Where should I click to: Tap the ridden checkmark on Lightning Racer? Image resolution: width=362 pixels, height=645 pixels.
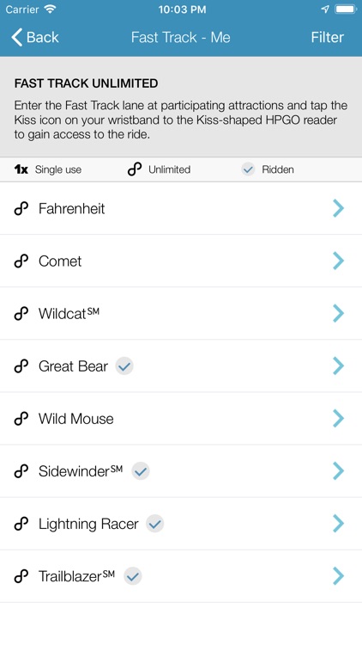[x=154, y=524]
